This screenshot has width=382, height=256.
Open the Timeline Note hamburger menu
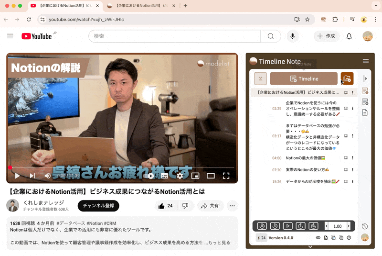(x=366, y=61)
